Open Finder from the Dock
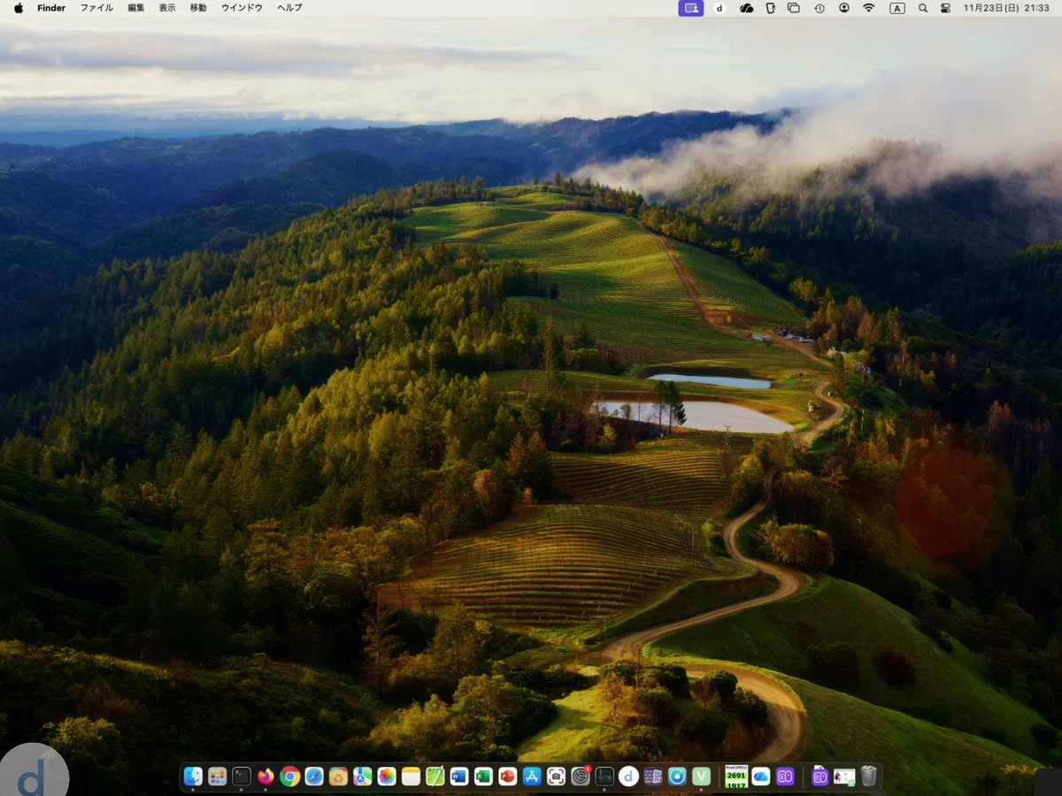 tap(193, 777)
